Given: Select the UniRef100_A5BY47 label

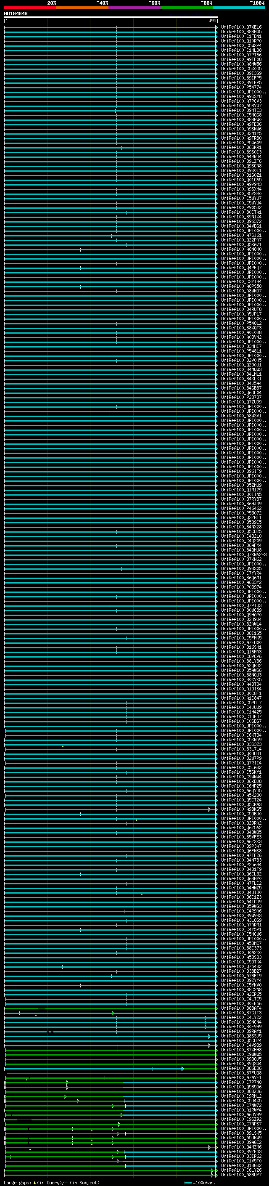Looking at the screenshot, I should pos(241,106).
